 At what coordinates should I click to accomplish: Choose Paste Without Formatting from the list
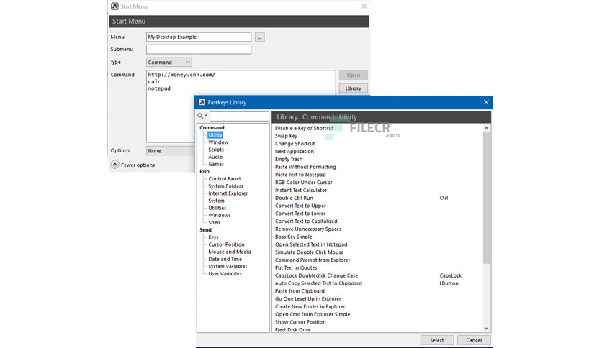(x=305, y=167)
